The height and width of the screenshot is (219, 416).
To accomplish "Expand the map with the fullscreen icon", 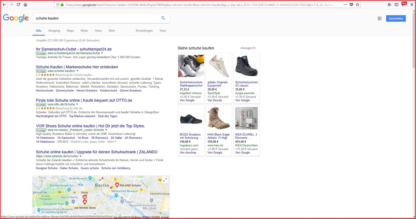I will (165, 180).
